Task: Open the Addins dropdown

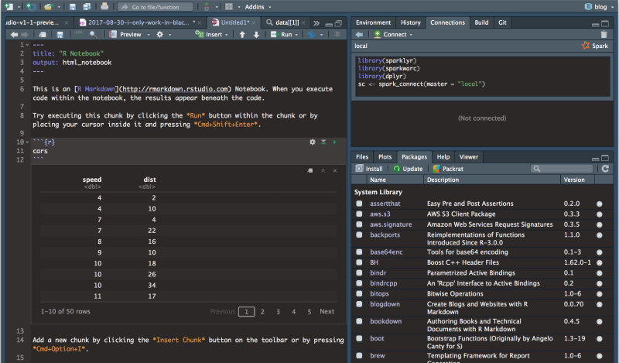Action: click(x=258, y=7)
